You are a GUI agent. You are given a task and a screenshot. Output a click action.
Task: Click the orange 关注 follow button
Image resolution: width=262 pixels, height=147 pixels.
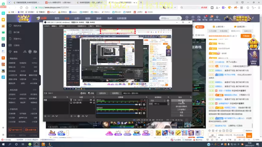click(x=200, y=27)
